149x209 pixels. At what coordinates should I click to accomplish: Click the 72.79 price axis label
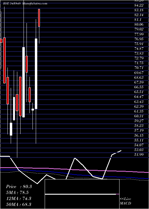[x=139, y=58]
